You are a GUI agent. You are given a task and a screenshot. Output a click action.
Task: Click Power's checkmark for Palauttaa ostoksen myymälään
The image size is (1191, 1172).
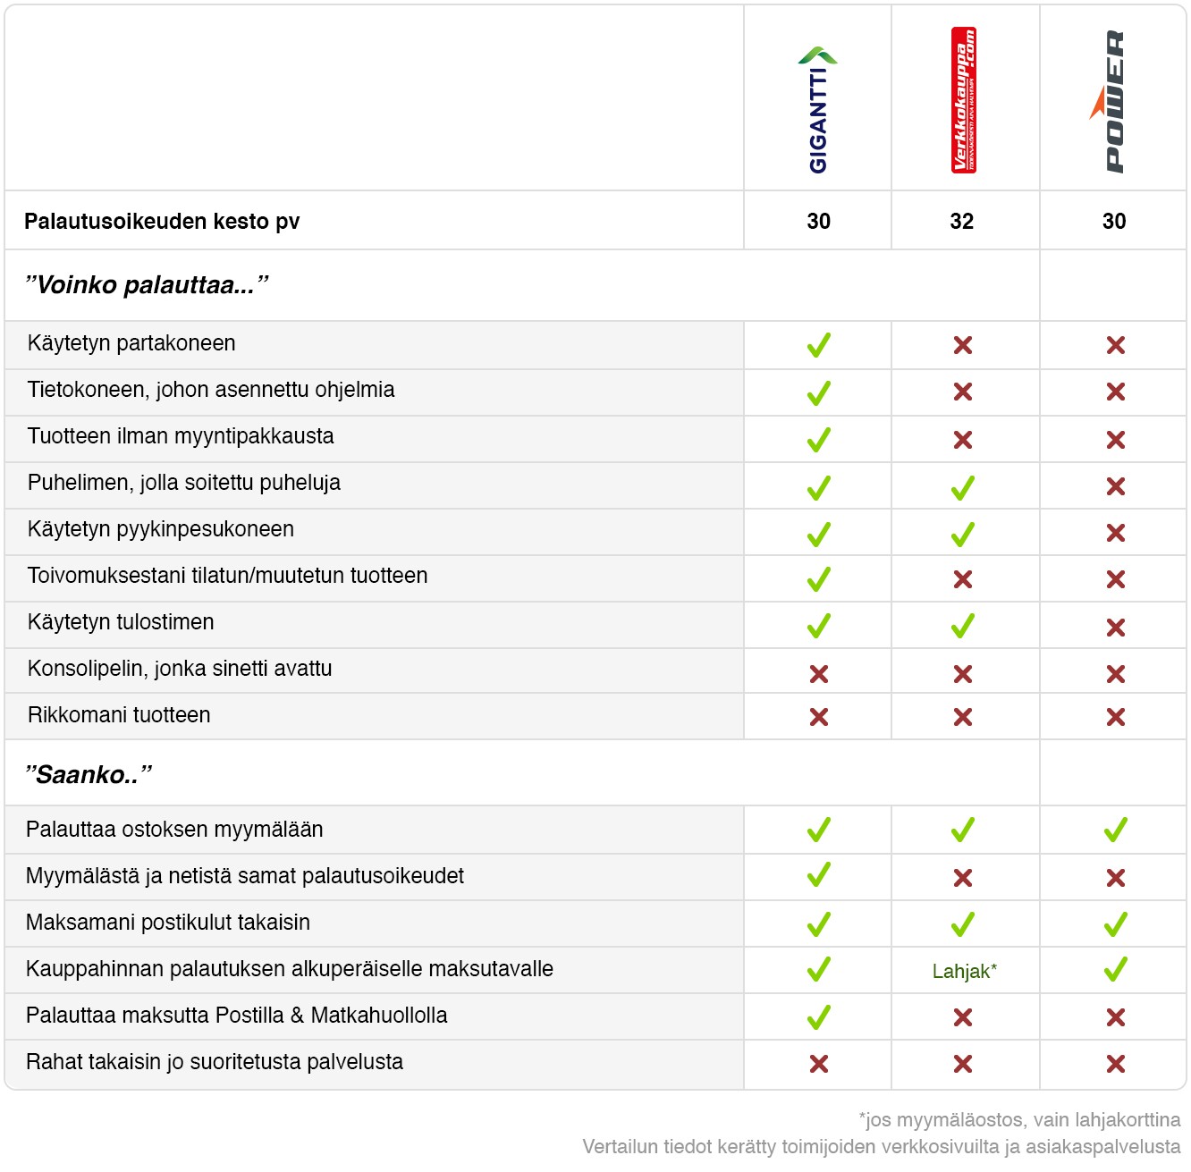coord(1115,831)
